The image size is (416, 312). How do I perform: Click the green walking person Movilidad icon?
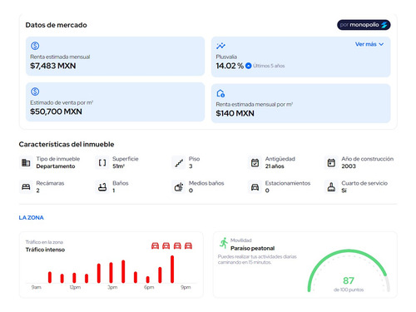tap(224, 243)
